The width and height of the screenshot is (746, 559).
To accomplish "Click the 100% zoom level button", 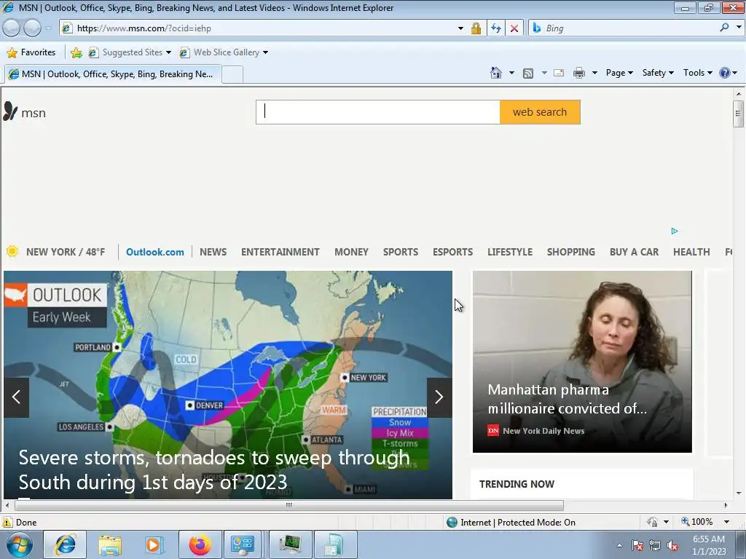I will [697, 522].
